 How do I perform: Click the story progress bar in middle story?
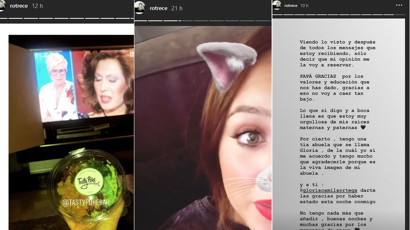(203, 21)
